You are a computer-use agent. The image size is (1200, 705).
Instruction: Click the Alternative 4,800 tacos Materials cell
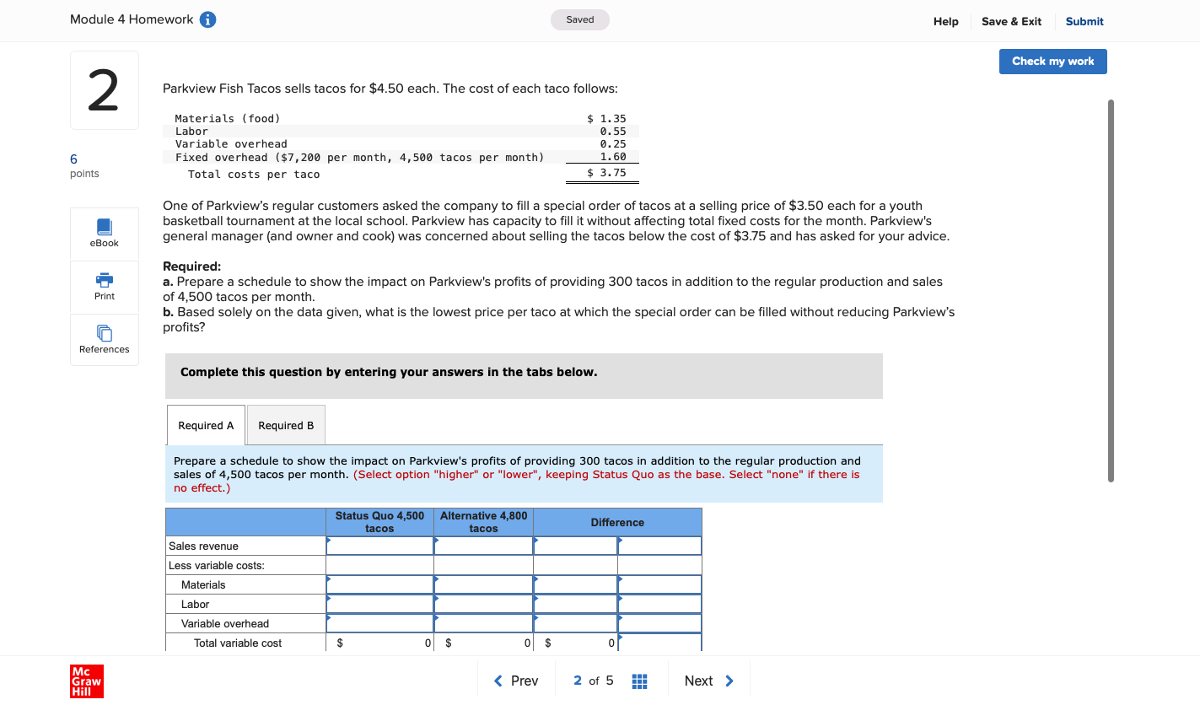click(483, 584)
